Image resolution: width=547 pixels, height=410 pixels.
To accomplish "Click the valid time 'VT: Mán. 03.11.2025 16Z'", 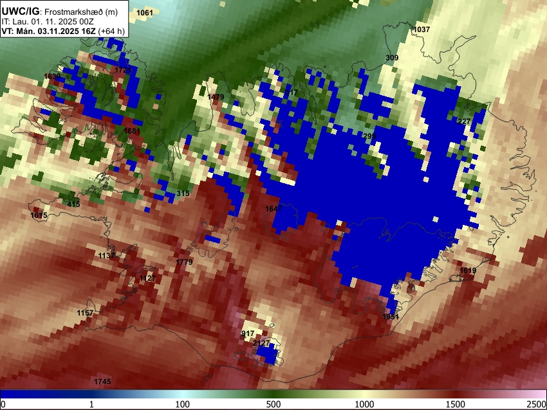I will click(48, 31).
